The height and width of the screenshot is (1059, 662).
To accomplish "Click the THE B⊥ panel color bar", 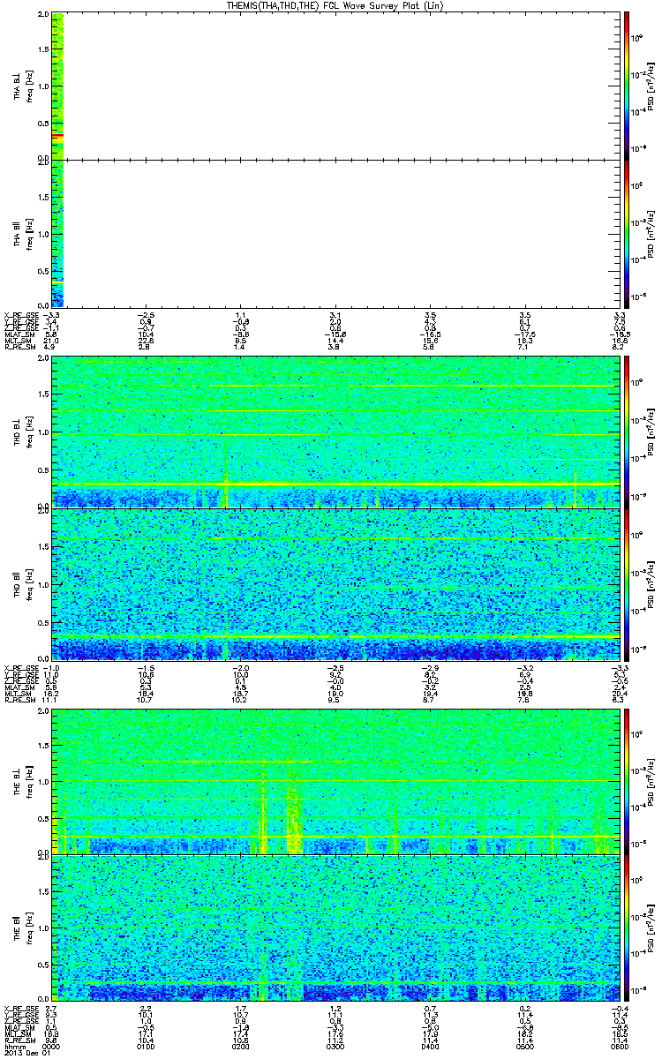I will pos(627,781).
